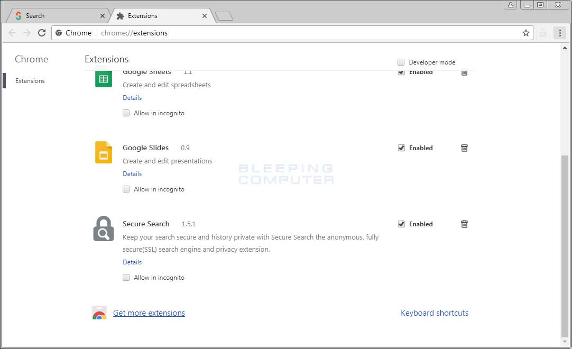The image size is (572, 349).
Task: Bookmark this page with the star icon
Action: [525, 33]
